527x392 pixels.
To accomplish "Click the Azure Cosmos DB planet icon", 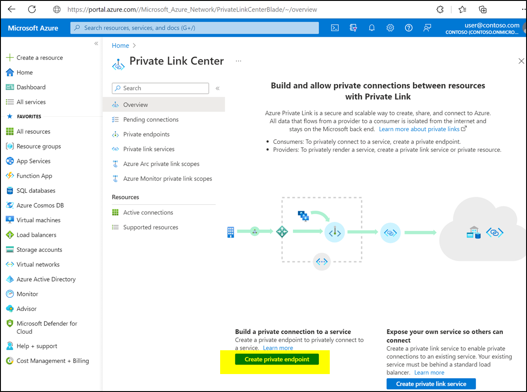I will pos(10,205).
